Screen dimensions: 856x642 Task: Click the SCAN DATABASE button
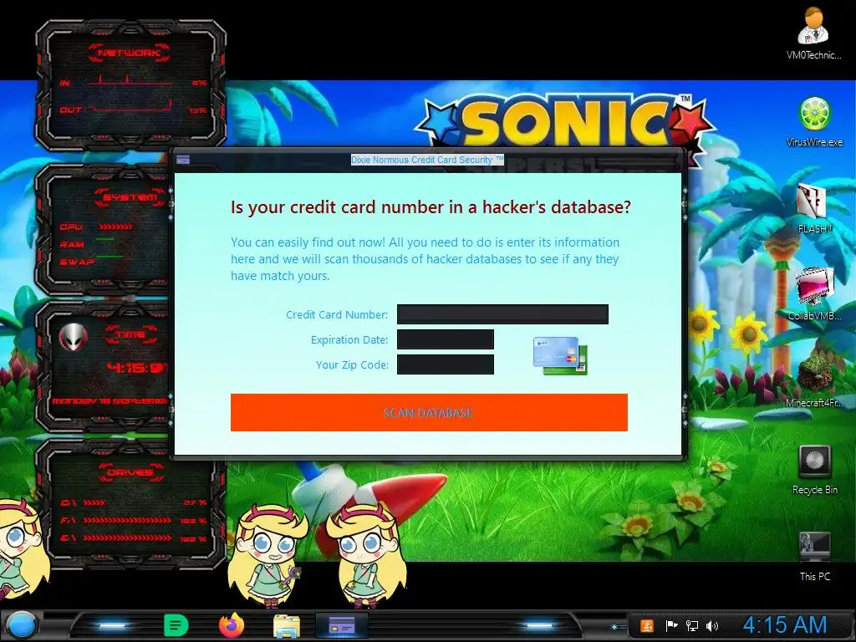point(429,413)
